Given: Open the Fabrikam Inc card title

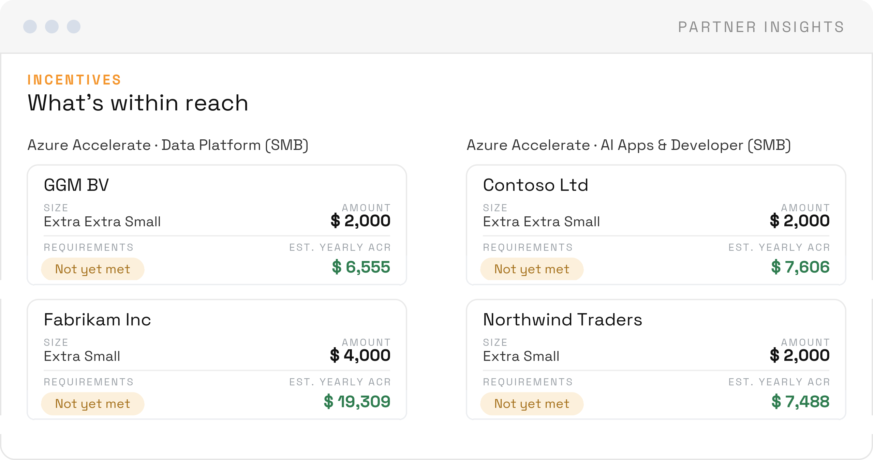Looking at the screenshot, I should (98, 320).
